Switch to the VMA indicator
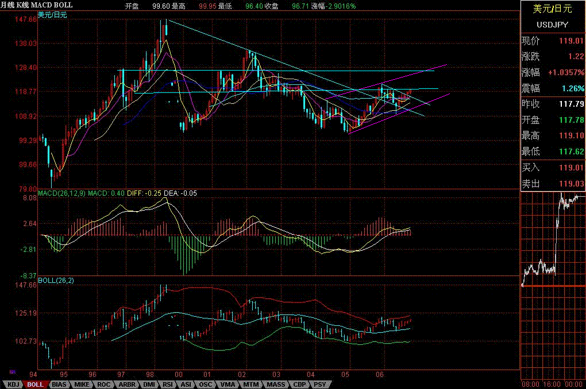The image size is (586, 389). point(226,384)
